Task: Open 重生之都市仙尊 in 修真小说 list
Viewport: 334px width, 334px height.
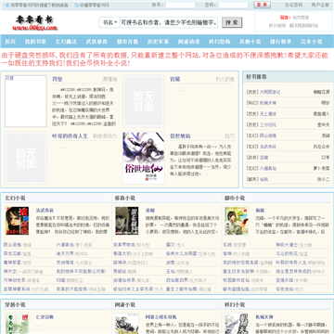Action: click(x=181, y=289)
